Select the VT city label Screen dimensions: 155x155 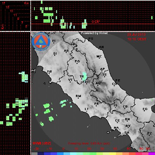(70, 80)
